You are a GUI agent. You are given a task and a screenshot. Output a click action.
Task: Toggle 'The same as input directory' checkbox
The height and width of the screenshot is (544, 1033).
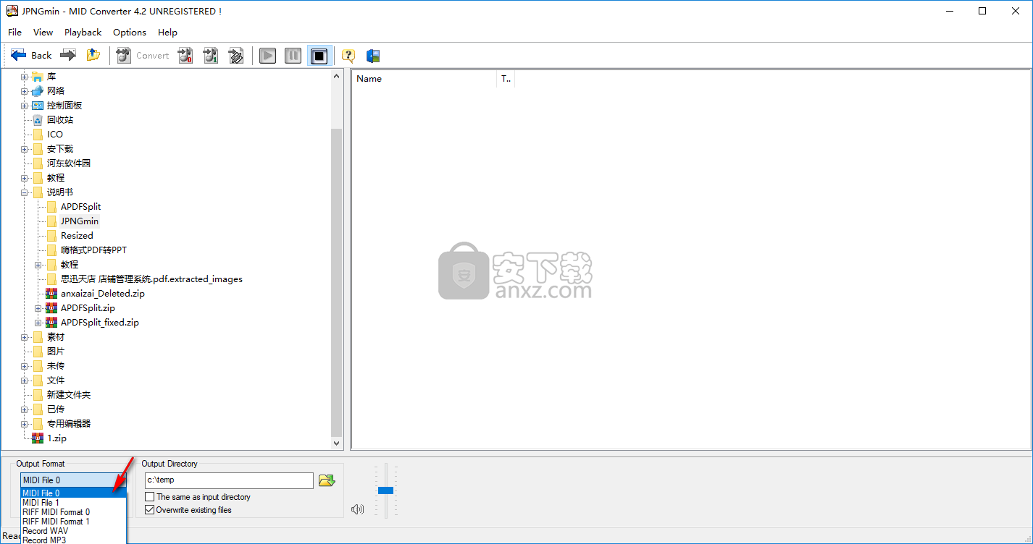pyautogui.click(x=149, y=497)
